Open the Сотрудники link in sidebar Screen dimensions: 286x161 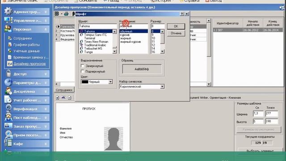(x=23, y=38)
